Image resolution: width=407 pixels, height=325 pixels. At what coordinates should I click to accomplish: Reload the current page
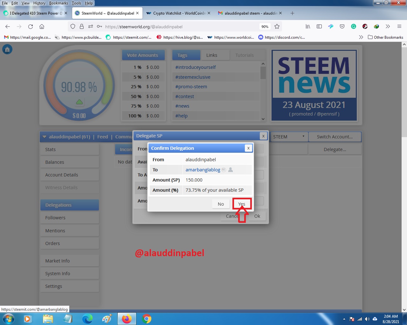31,27
